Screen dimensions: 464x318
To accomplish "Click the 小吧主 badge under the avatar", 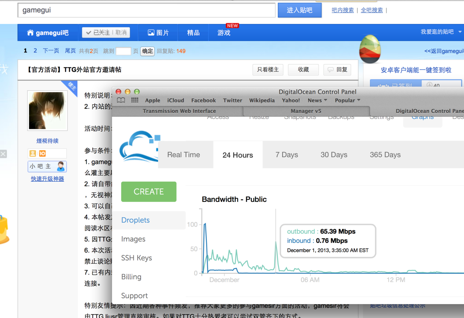I will [x=47, y=166].
